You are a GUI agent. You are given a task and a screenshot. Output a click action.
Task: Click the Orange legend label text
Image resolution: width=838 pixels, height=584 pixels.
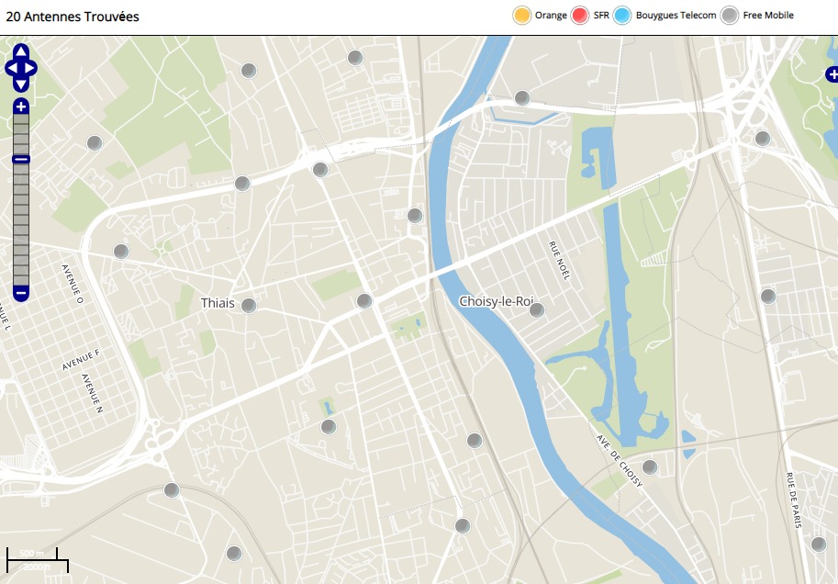(x=551, y=16)
